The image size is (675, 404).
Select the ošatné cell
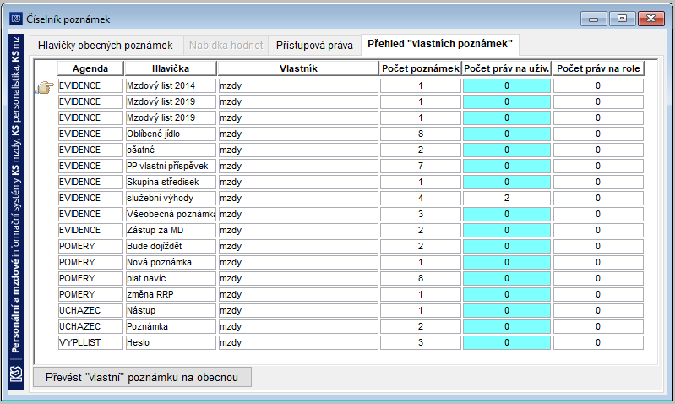coord(171,150)
